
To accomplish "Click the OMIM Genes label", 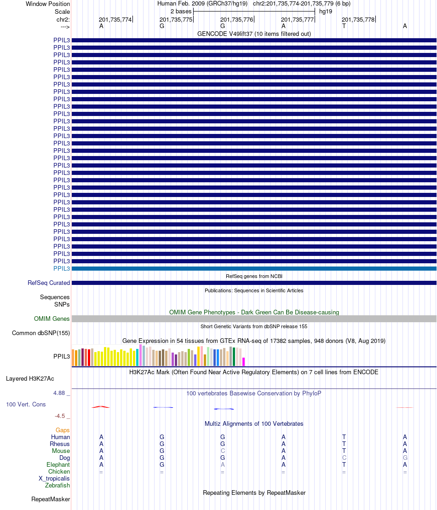I will 52,319.
